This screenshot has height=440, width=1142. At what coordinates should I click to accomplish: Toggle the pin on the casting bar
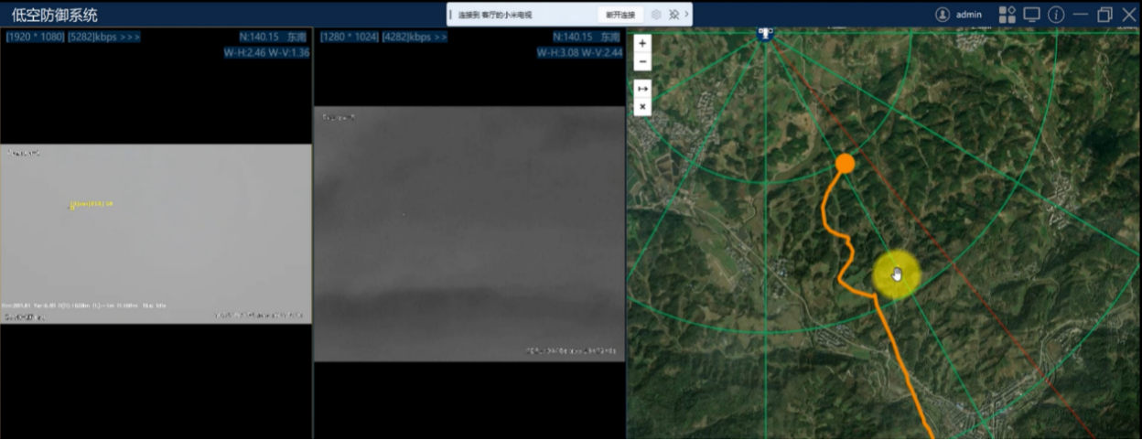pyautogui.click(x=673, y=15)
